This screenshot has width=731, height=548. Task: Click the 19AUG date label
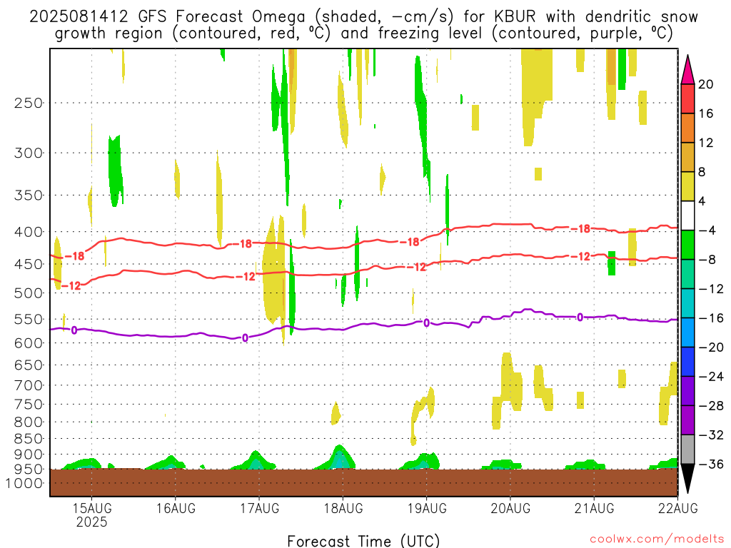[427, 508]
